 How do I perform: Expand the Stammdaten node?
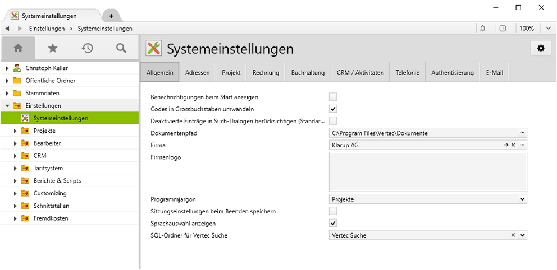pos(7,93)
